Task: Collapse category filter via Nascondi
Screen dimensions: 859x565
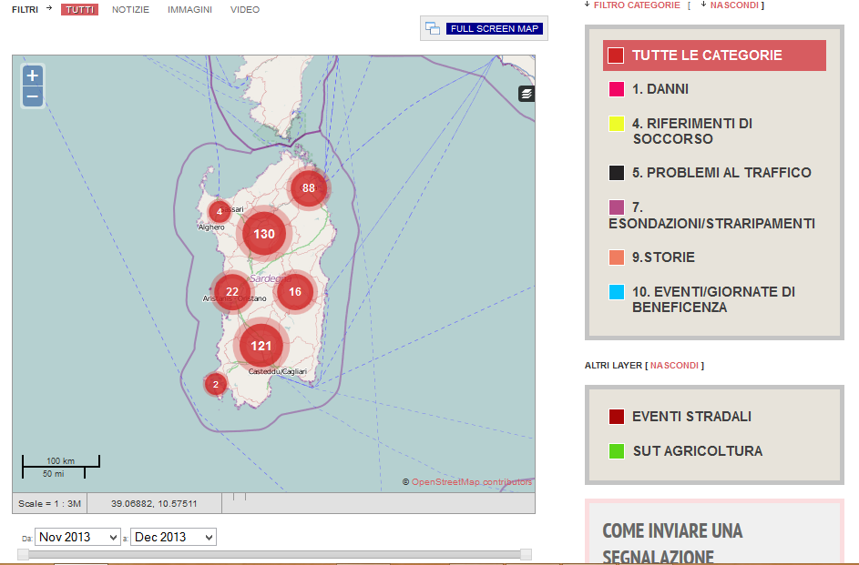Action: [x=735, y=5]
